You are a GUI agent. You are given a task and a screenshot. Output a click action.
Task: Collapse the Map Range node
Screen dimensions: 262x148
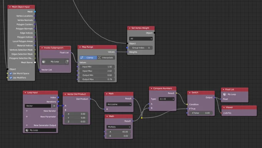pos(80,47)
